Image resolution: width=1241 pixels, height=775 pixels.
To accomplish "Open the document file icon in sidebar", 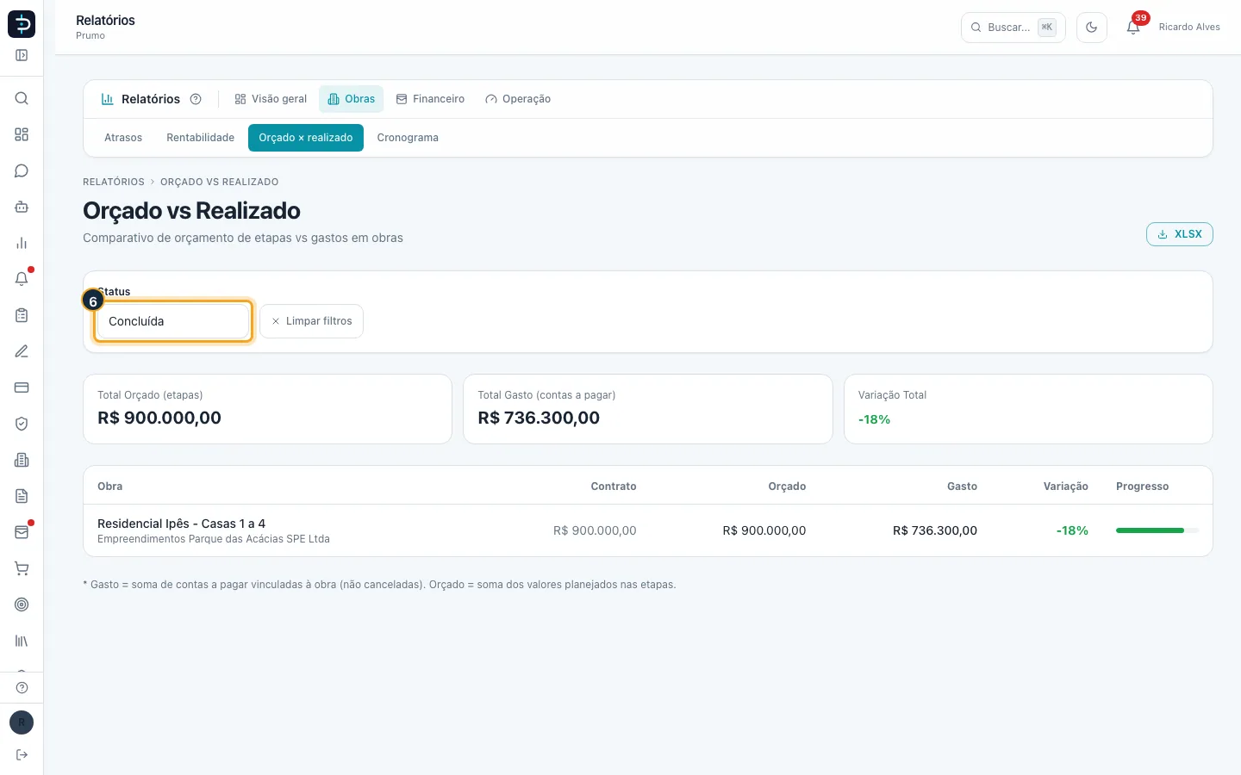I will tap(22, 496).
